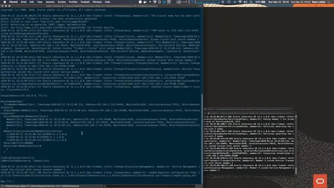Click the MasterMemberSet( line in main terminal
This screenshot has width=334, height=188.
[x=11, y=101]
